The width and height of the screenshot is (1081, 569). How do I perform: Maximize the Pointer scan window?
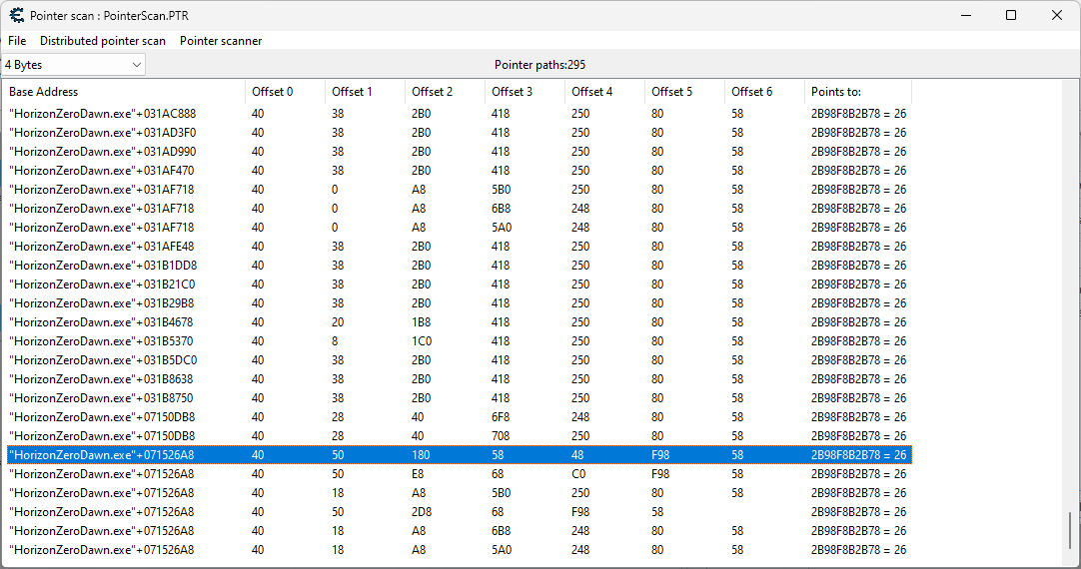(1011, 15)
